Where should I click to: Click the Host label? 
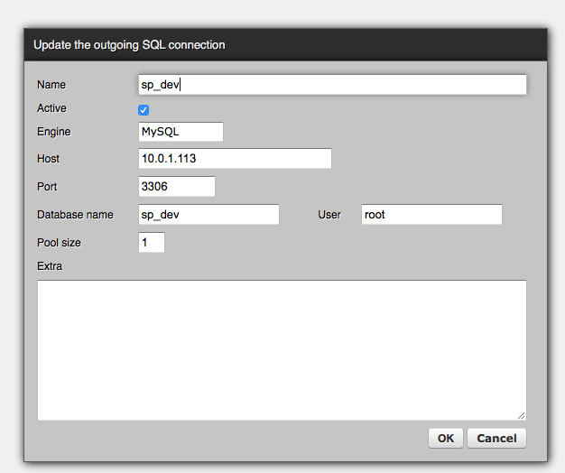[x=49, y=159]
